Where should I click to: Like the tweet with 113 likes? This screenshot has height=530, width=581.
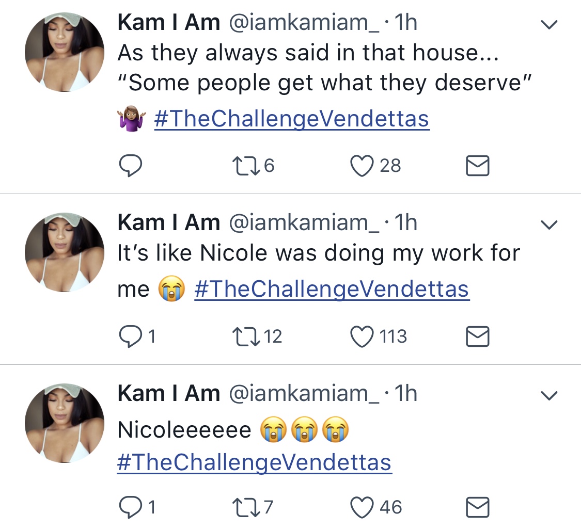pyautogui.click(x=362, y=336)
